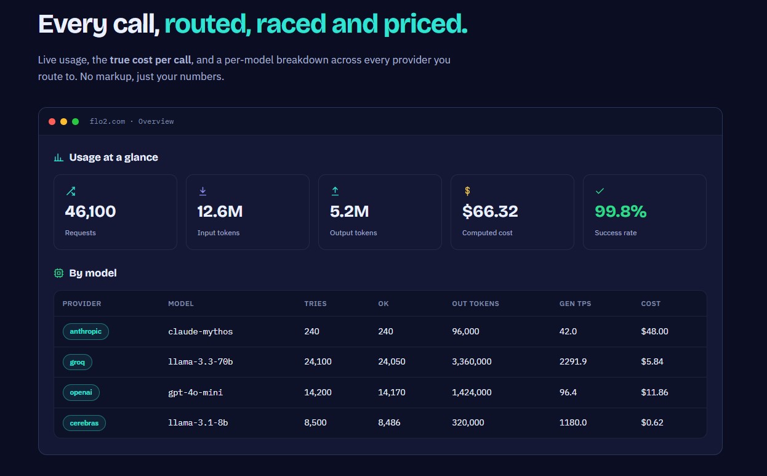The height and width of the screenshot is (476, 767).
Task: Click the shuffle arrows icon above Requests
Action: tap(70, 192)
